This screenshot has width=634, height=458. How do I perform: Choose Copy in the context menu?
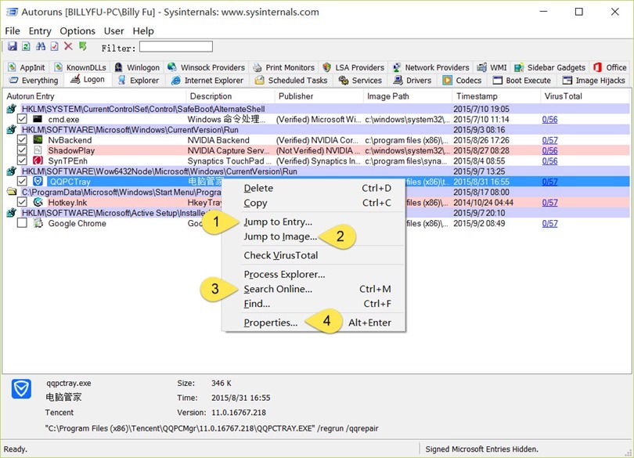tap(314, 203)
